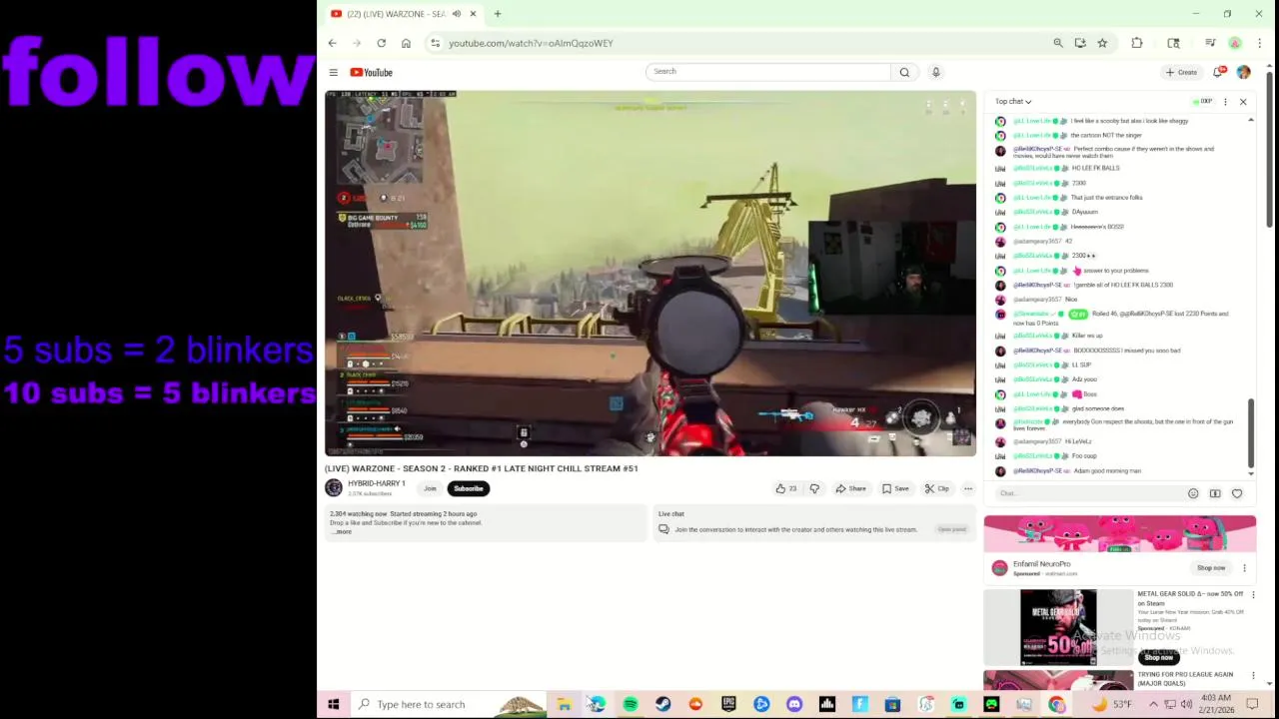This screenshot has width=1279, height=719.
Task: Open Steam from the taskbar
Action: coord(662,704)
